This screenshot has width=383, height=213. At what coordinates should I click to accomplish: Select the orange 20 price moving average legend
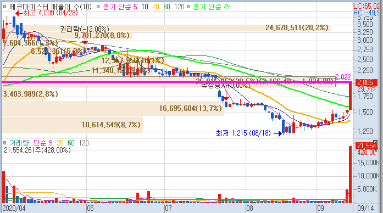click(156, 7)
